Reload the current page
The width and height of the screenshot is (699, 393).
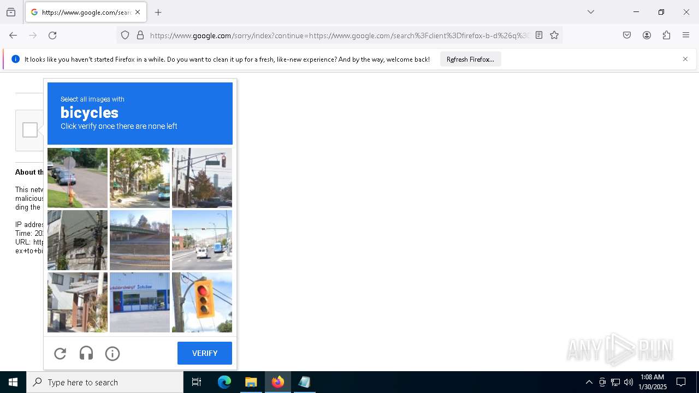52,35
